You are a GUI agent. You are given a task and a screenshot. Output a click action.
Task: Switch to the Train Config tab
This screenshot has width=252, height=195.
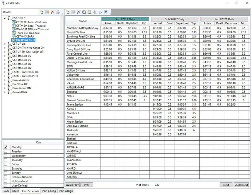click(x=49, y=191)
